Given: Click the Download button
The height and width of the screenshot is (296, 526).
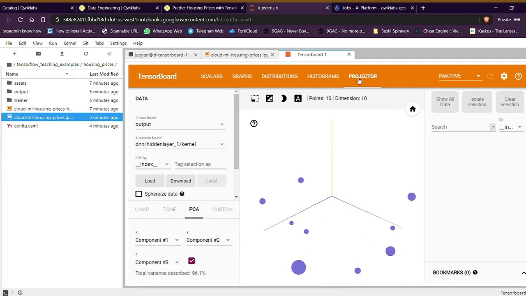Looking at the screenshot, I should [x=181, y=181].
